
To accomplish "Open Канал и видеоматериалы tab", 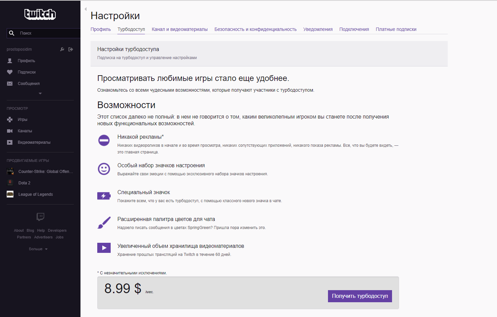I will [x=179, y=29].
